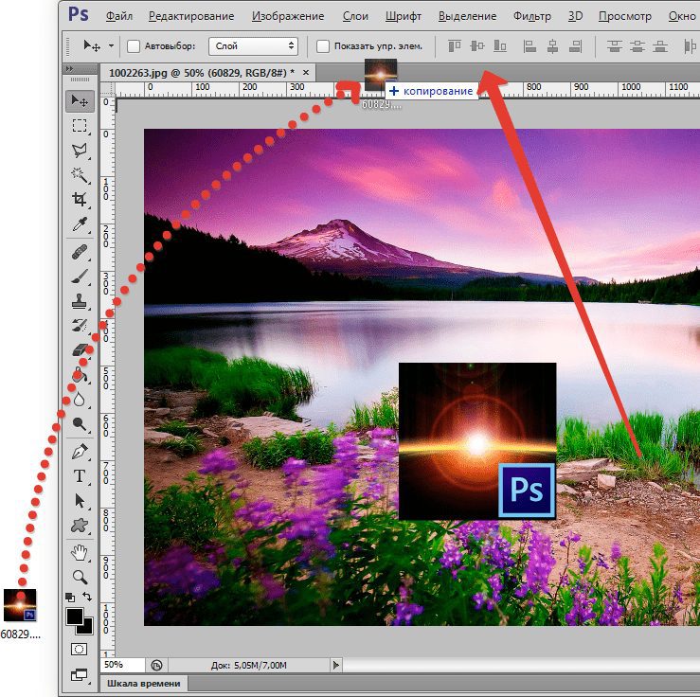Open the Изображение menu
The image size is (700, 697).
(x=288, y=16)
